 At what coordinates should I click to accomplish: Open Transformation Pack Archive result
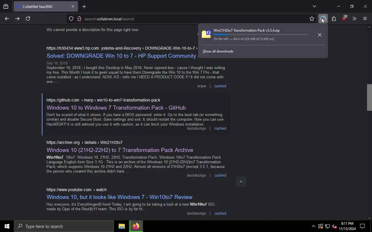120,150
